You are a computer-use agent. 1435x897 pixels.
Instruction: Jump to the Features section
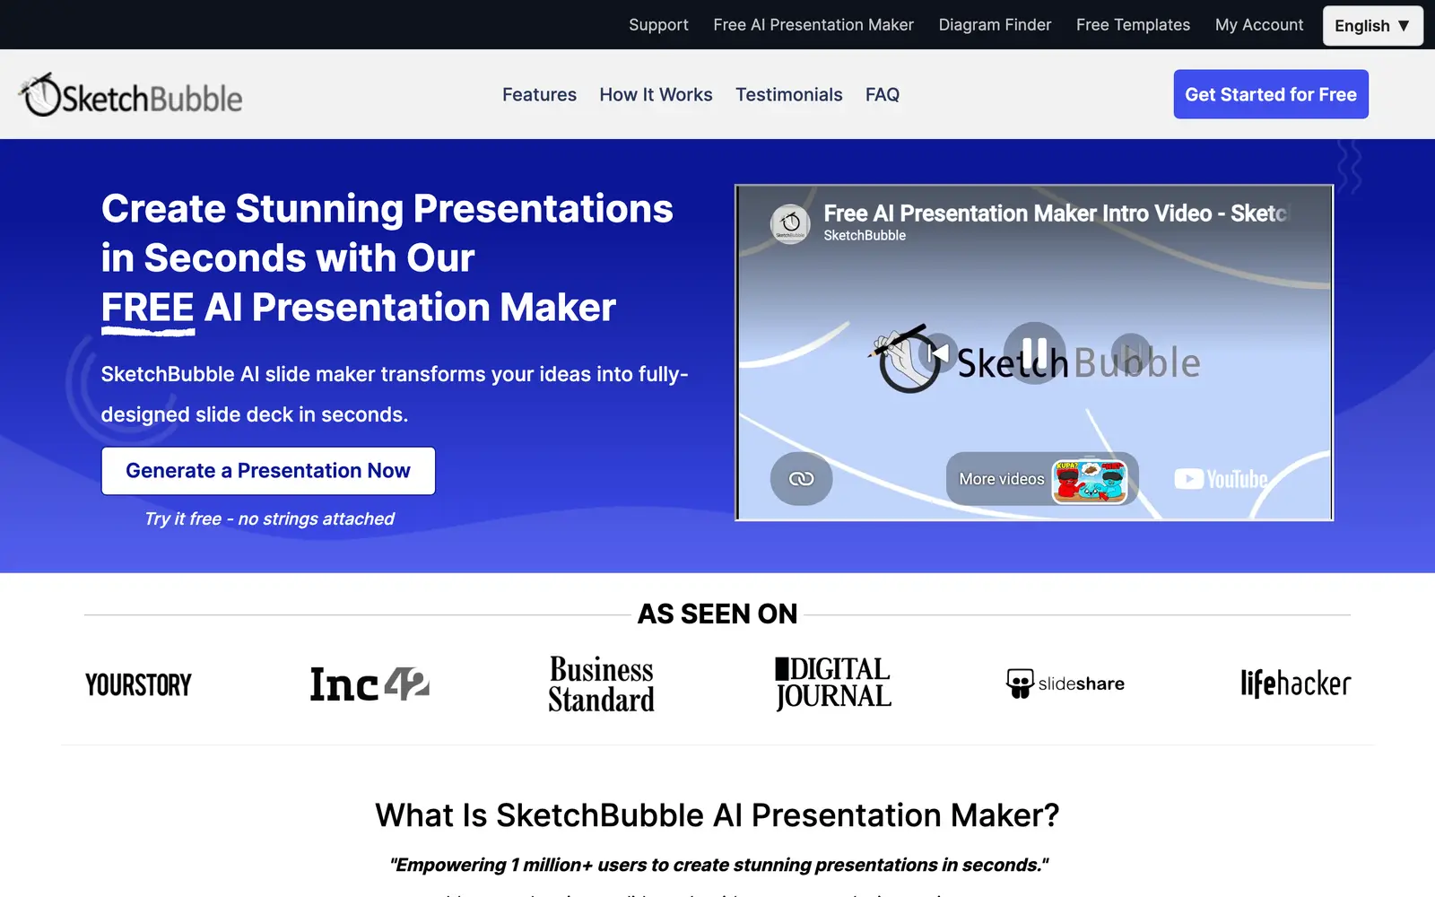539,94
